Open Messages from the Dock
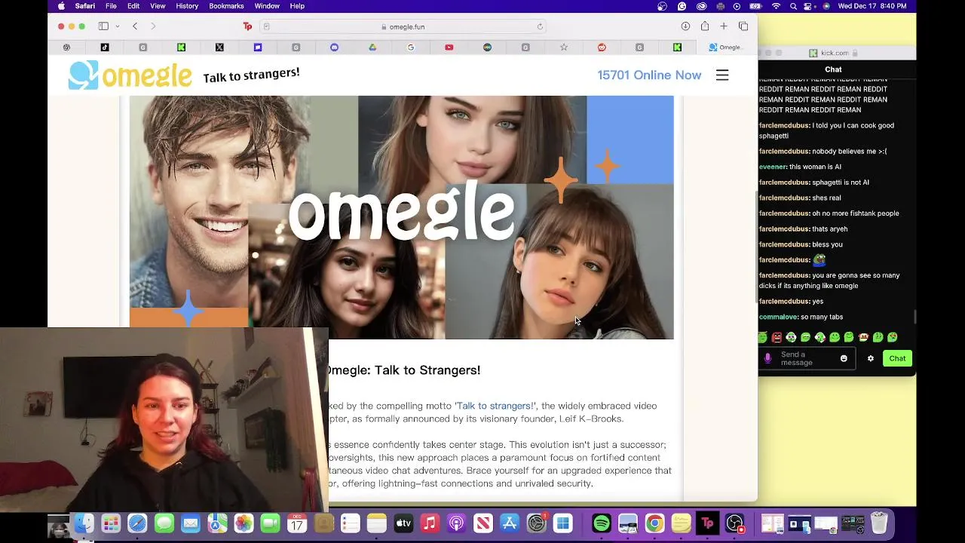This screenshot has height=543, width=965. tap(164, 523)
